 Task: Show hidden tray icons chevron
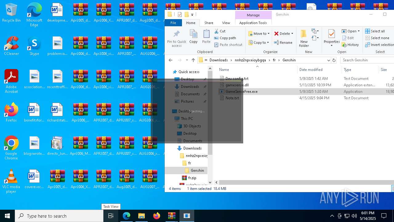click(x=332, y=216)
